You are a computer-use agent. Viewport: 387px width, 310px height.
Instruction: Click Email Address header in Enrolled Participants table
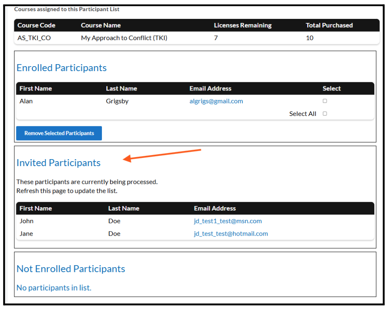coord(210,88)
